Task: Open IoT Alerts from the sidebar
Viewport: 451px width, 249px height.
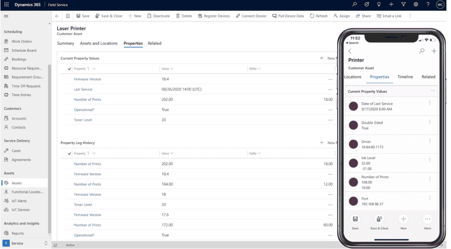Action: point(19,201)
